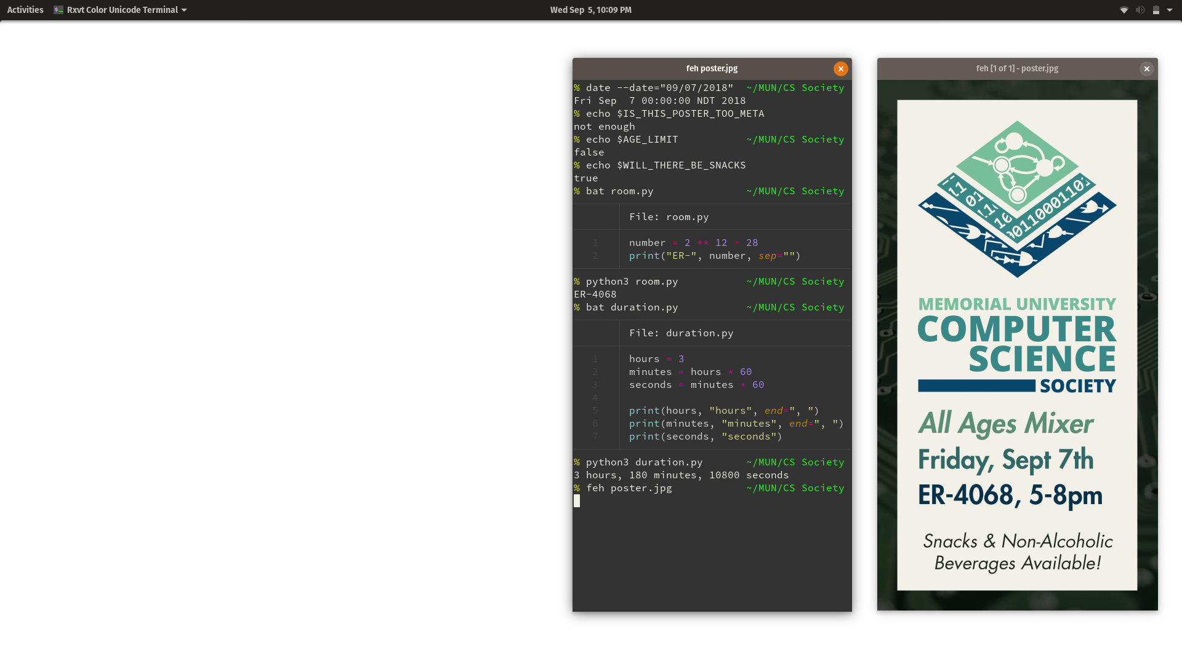This screenshot has height=664, width=1182.
Task: Expand the system menu arrow in top bar
Action: pos(1169,10)
